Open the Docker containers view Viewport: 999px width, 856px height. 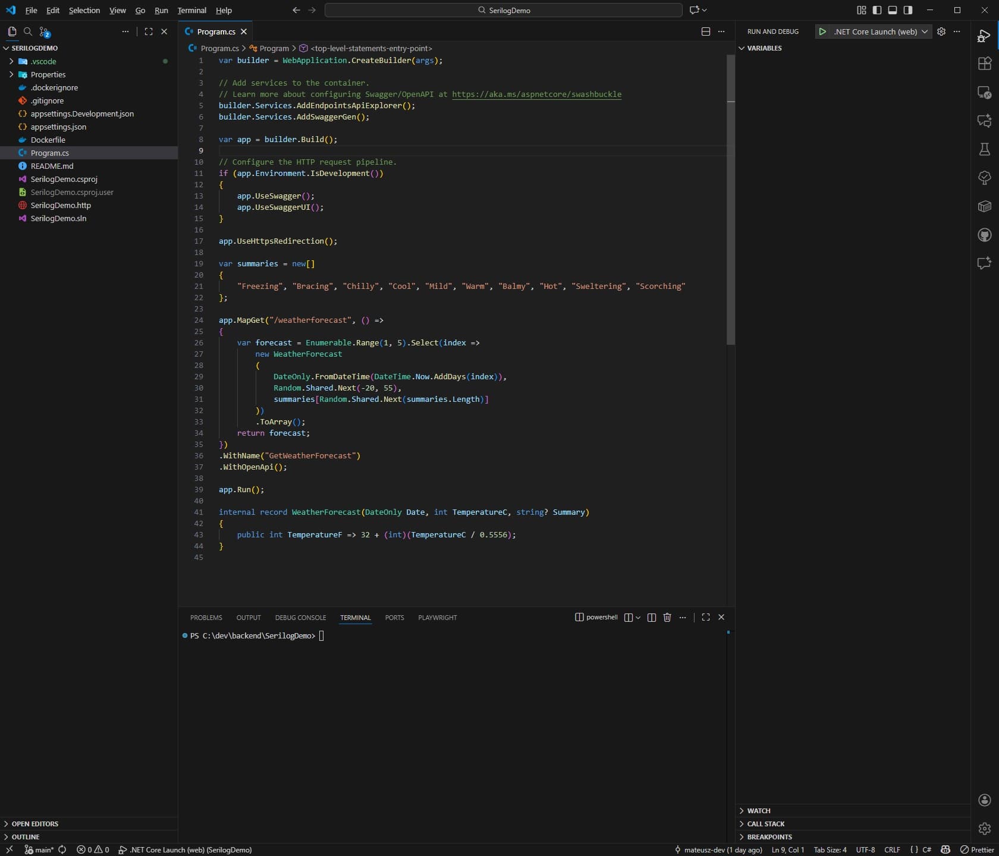pyautogui.click(x=985, y=206)
